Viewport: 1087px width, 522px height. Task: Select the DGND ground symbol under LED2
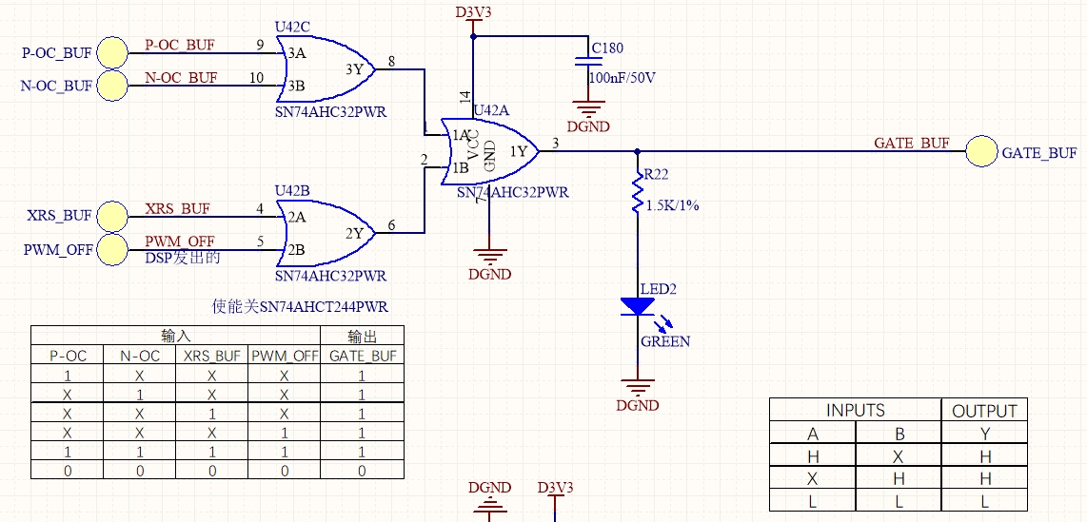pyautogui.click(x=637, y=388)
